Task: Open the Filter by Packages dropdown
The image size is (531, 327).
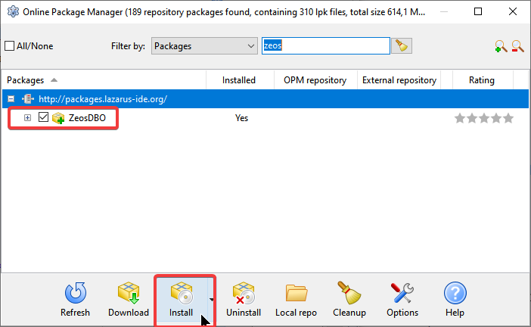Action: point(204,45)
